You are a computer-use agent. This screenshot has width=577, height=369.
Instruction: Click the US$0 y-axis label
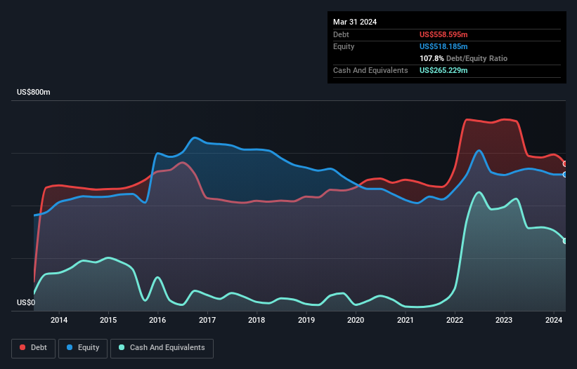tap(26, 302)
